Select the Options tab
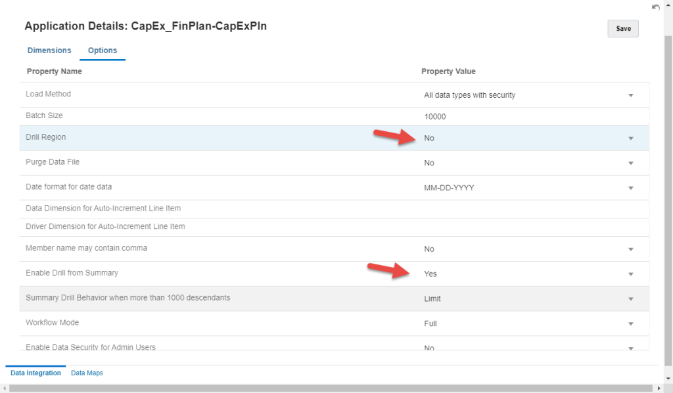Image resolution: width=673 pixels, height=393 pixels. coord(103,51)
